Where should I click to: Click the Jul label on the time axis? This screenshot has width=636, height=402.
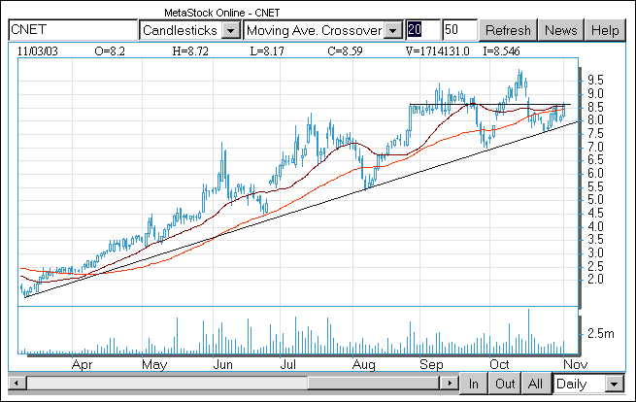point(288,364)
